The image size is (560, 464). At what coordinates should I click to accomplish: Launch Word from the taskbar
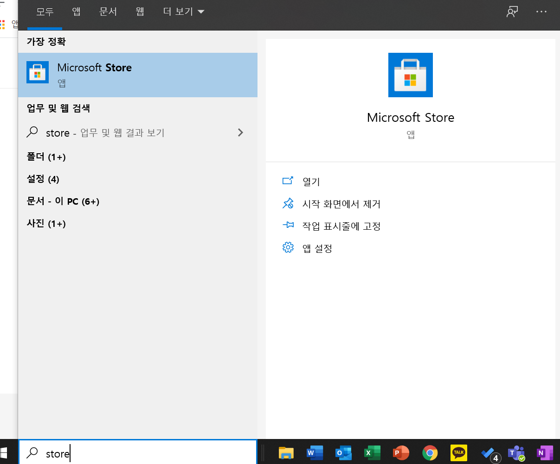[x=315, y=452]
